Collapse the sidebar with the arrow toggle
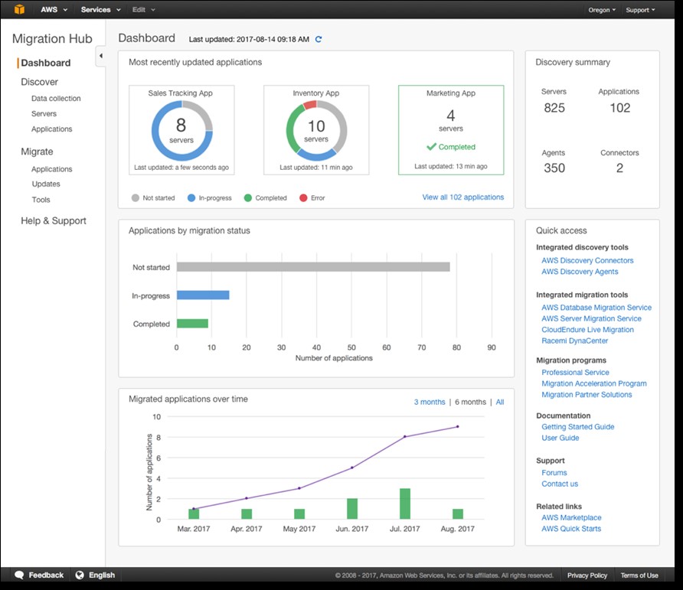 tap(100, 56)
